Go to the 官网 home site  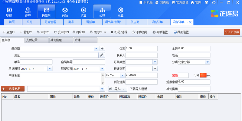196,2
